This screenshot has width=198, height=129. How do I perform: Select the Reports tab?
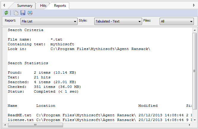point(60,6)
